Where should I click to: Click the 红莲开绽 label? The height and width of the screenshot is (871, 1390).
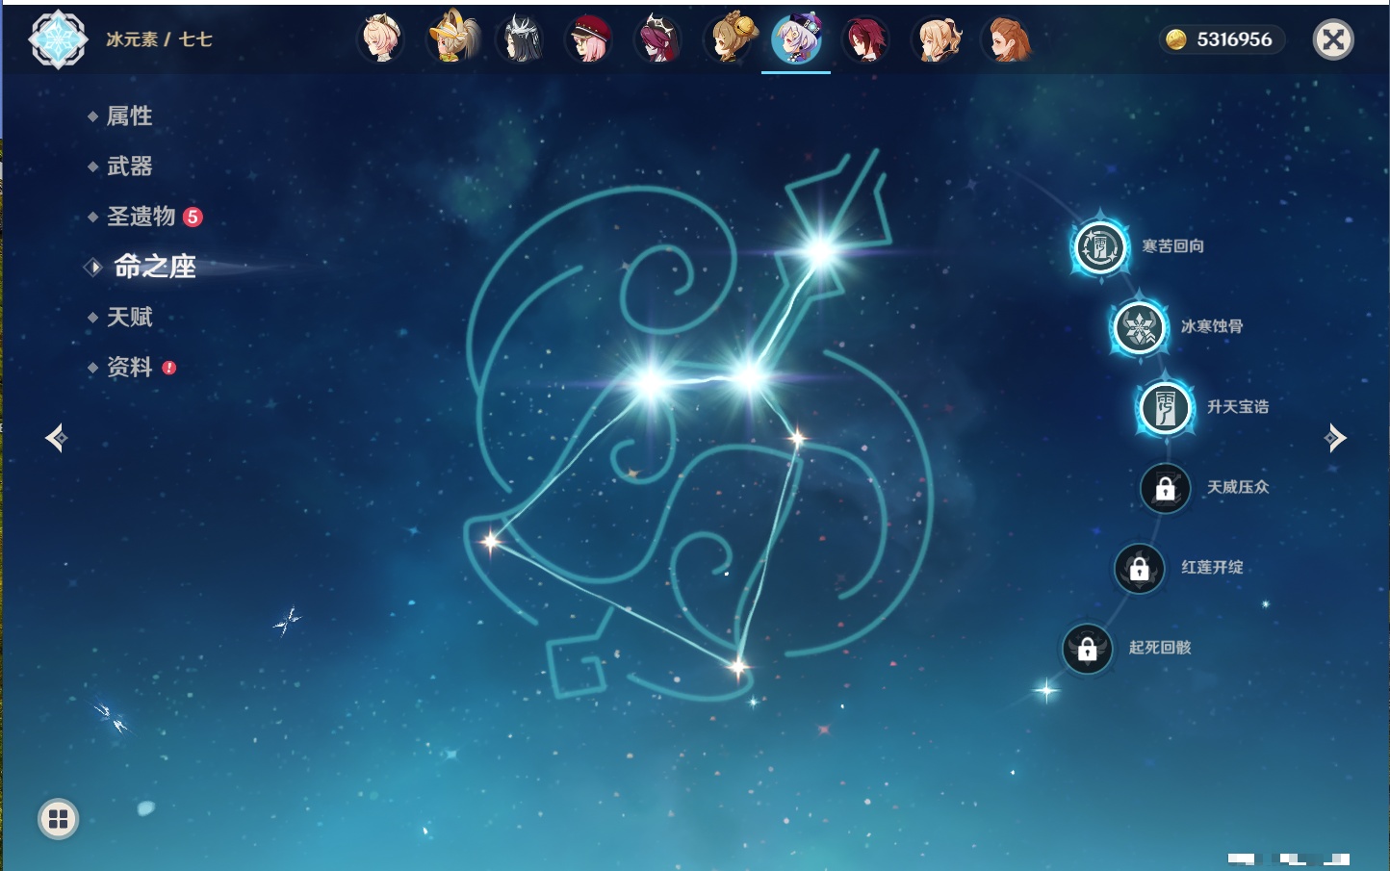coord(1212,567)
